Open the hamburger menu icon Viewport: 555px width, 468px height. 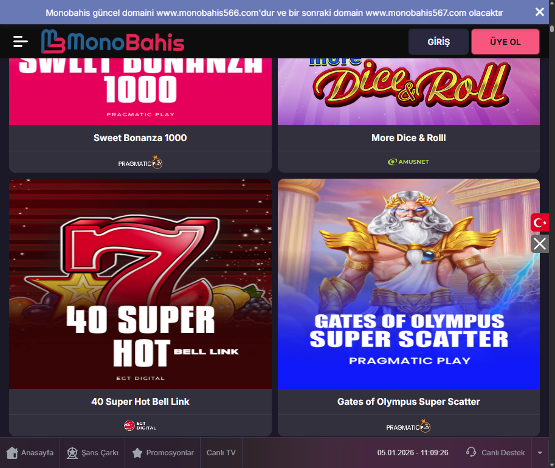(20, 41)
